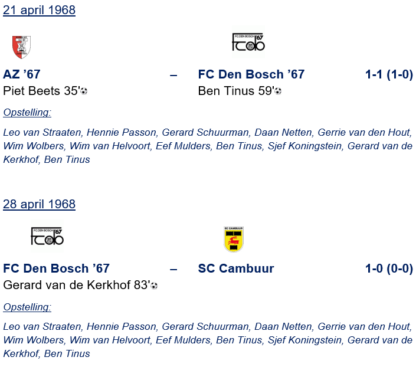
Task: Click FC Den Bosch '67 home team name
Action: point(56,269)
